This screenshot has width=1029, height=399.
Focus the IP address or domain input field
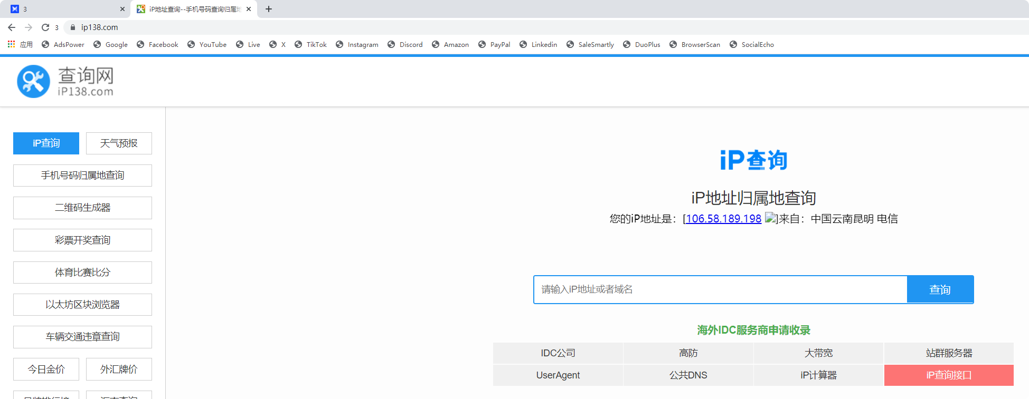tap(720, 289)
